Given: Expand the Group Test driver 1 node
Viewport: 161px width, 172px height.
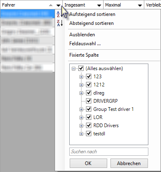Looking at the screenshot, I should coord(81,110).
